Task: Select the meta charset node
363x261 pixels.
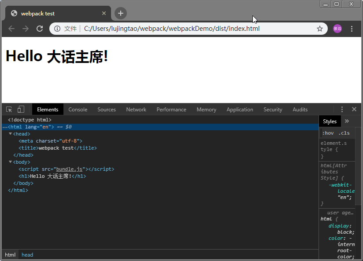Action: [51, 141]
